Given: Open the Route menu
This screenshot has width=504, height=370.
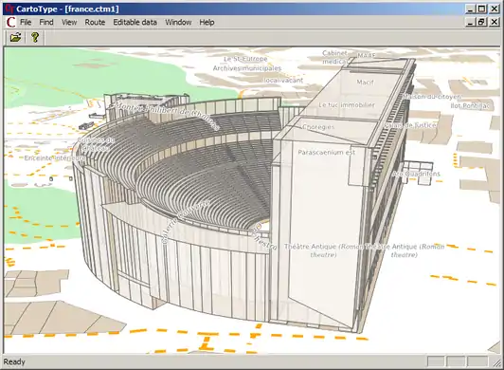Looking at the screenshot, I should 95,22.
